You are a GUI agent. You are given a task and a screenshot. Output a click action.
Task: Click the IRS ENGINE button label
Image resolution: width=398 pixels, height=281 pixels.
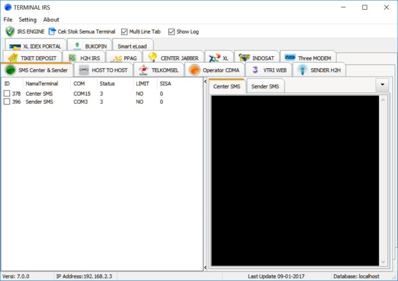click(31, 32)
